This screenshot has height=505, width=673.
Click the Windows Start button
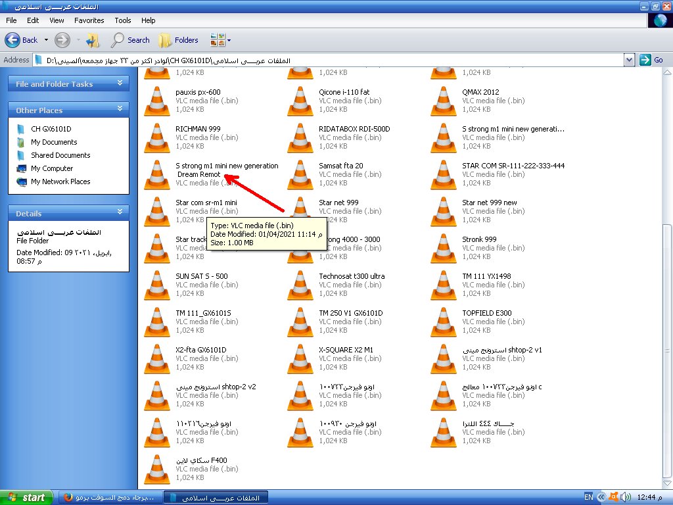pos(26,497)
